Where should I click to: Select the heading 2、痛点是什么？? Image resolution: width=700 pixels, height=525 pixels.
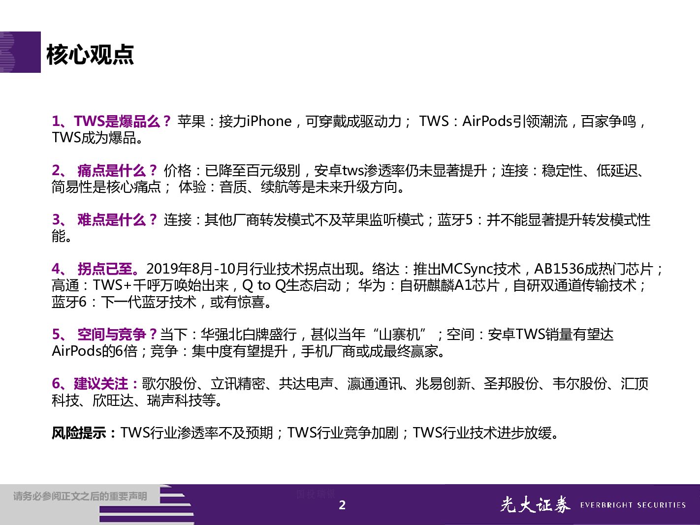click(x=104, y=171)
